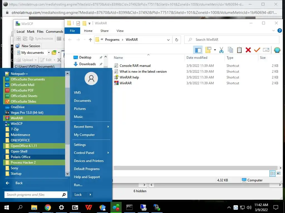Switch to the Share ribbon tab
285x213 pixels.
point(105,31)
